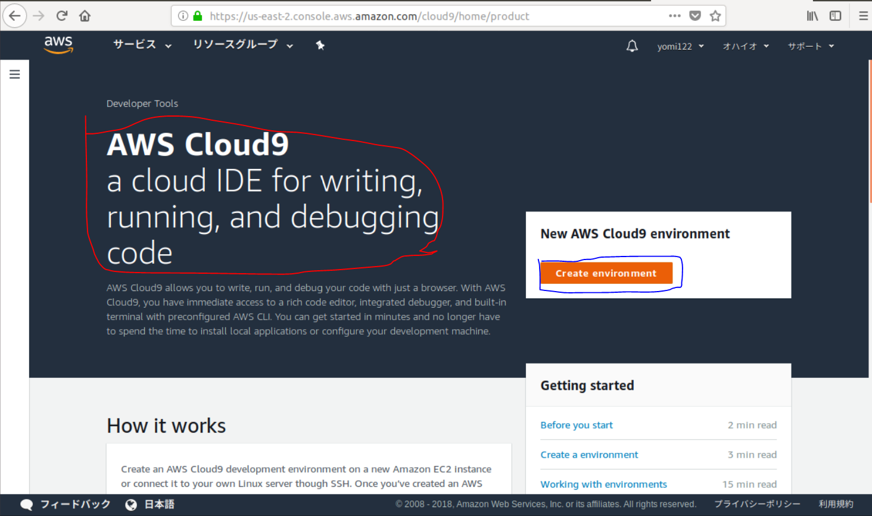Click New AWS Cloud9 environment heading
The width and height of the screenshot is (872, 516).
[x=635, y=234]
